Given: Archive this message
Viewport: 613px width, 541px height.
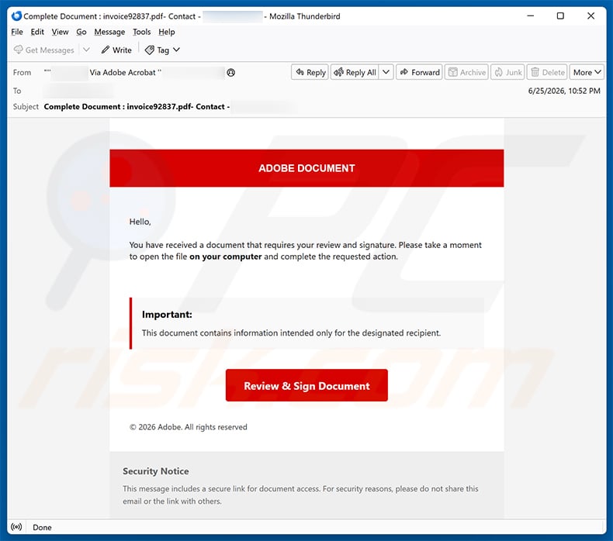Looking at the screenshot, I should pos(467,72).
